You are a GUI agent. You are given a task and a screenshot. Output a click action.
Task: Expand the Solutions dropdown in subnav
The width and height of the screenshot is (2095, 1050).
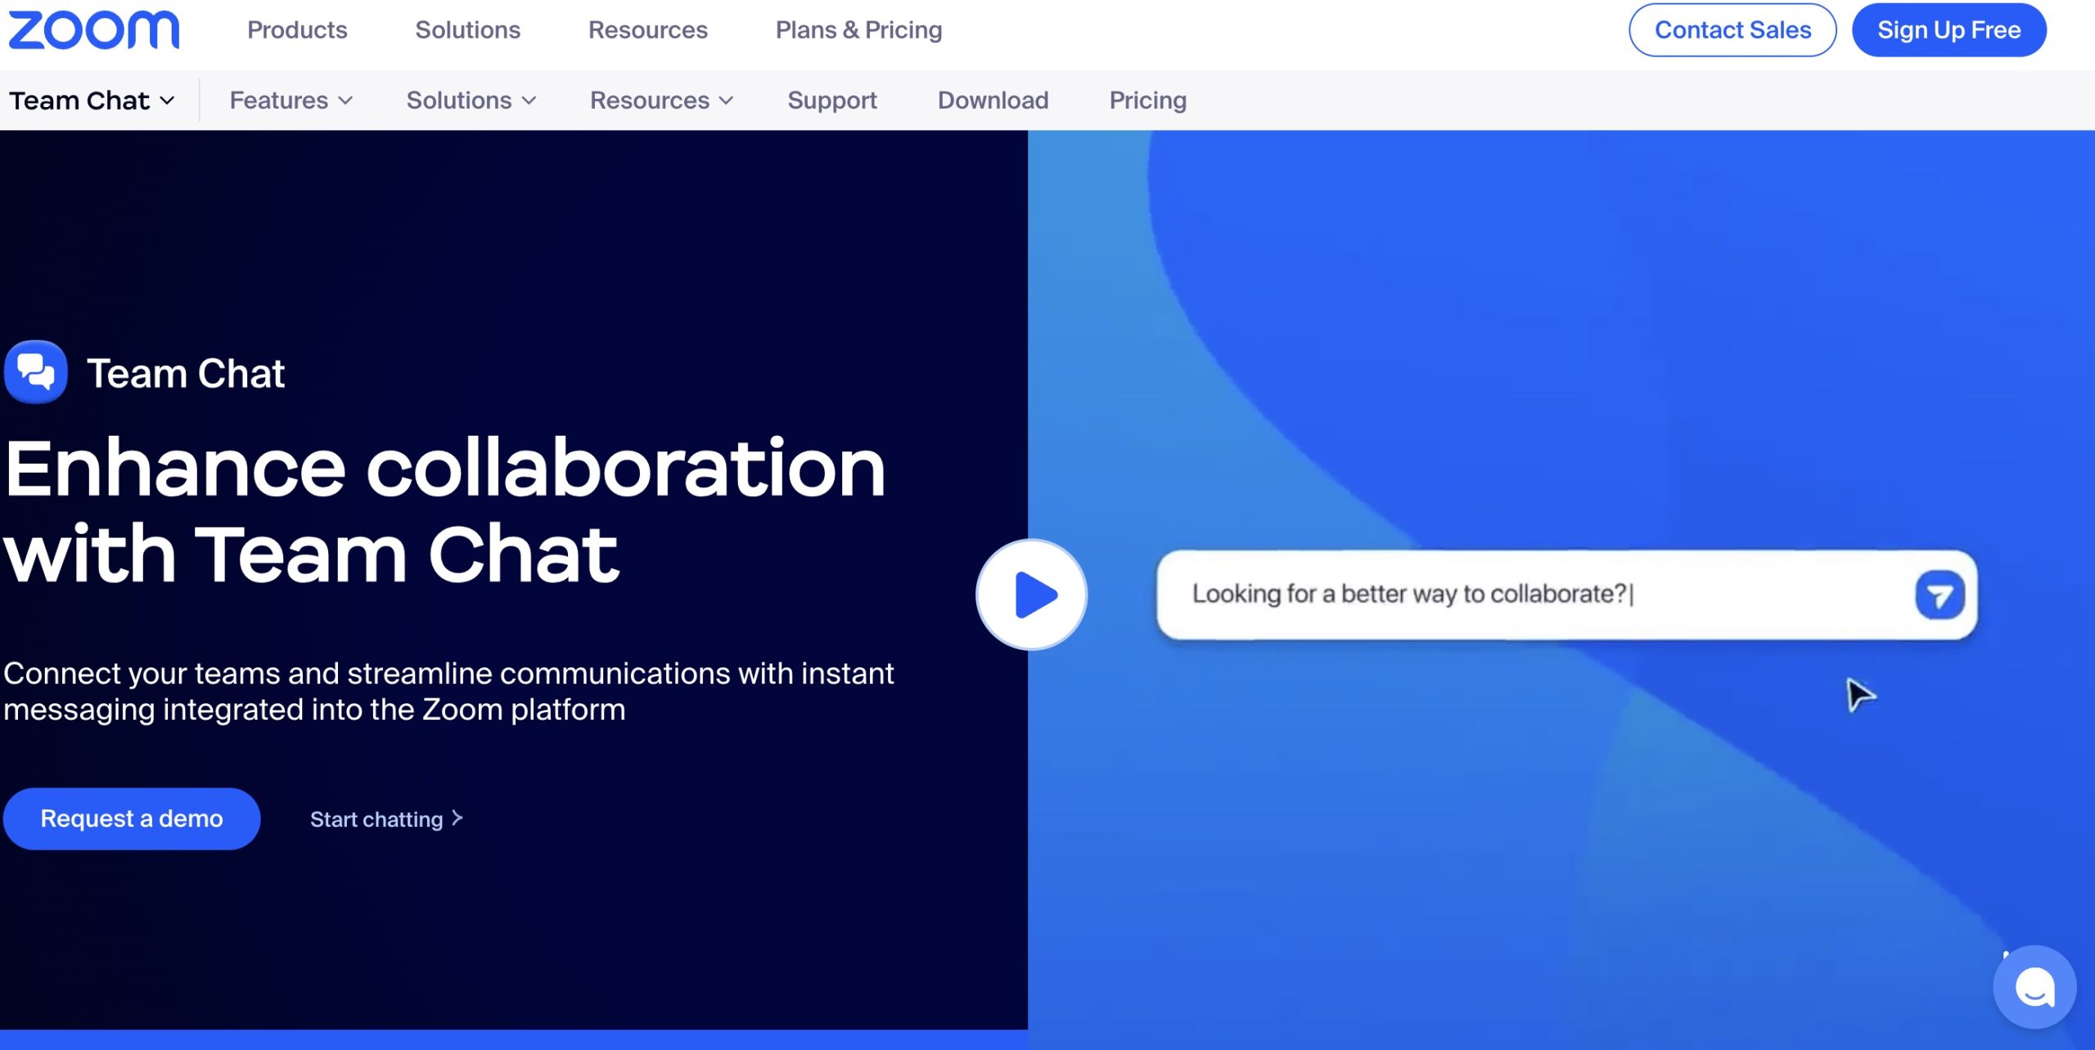coord(471,101)
